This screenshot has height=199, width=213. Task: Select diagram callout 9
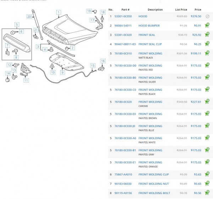point(62,73)
